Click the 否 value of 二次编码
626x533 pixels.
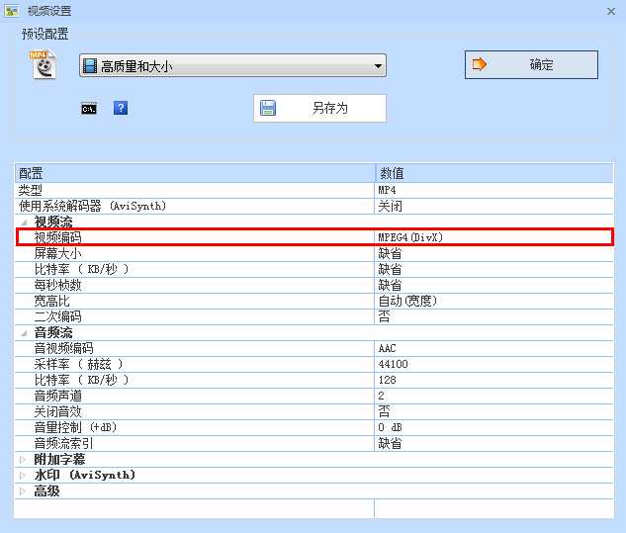pos(493,317)
